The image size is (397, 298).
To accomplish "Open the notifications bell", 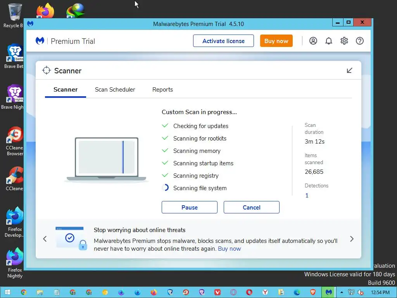I will click(329, 41).
